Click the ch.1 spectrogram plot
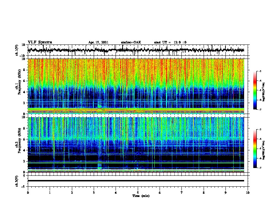Screen dimensions: 279x216 pos(136,86)
